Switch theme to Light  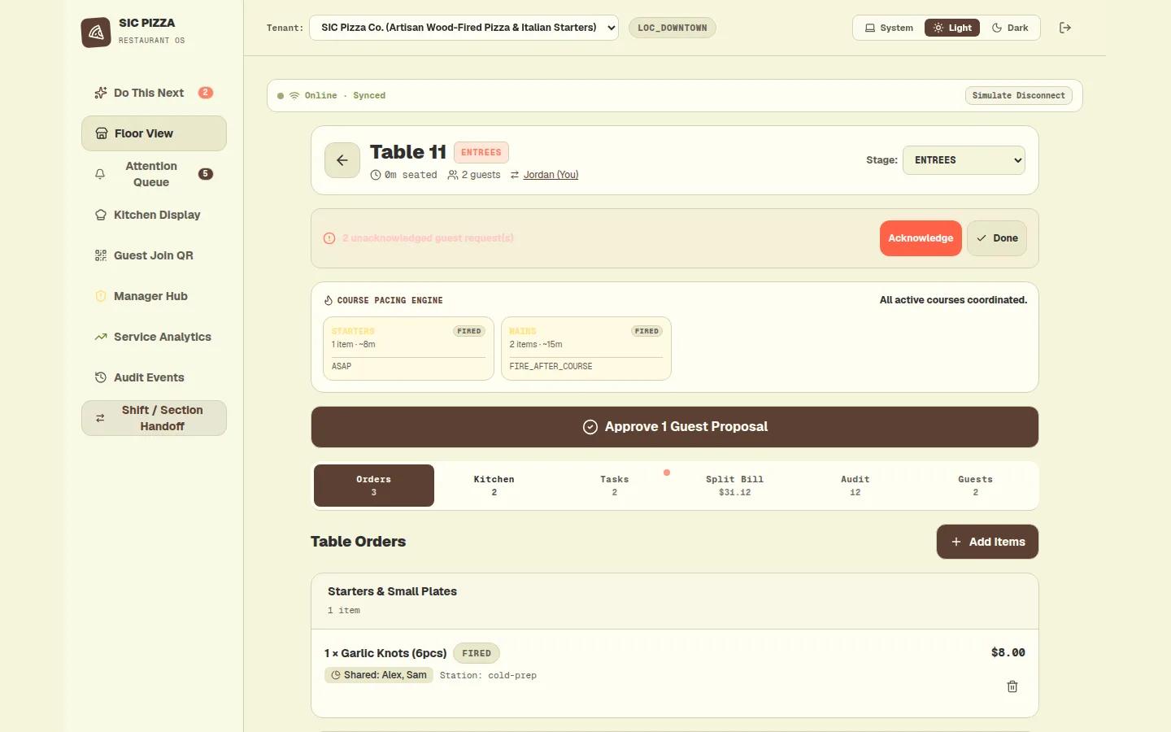click(952, 28)
